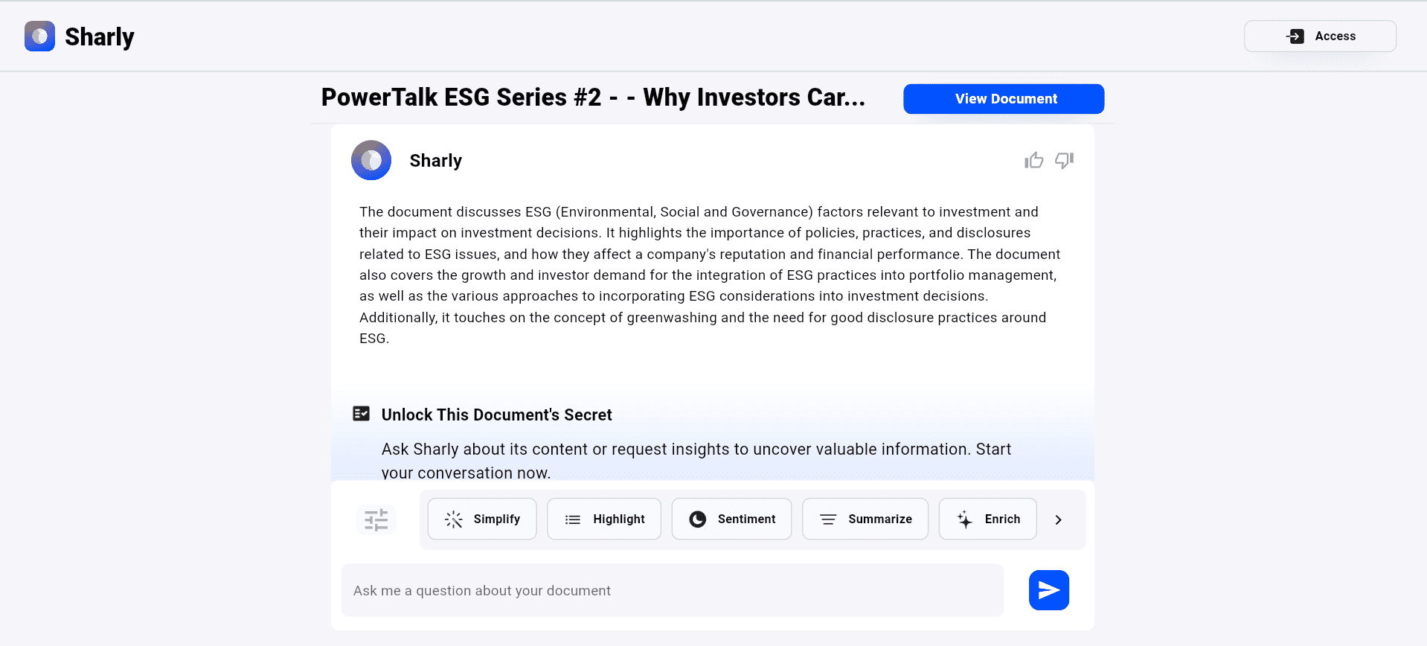
Task: Click the Sharly avatar in the response
Action: (371, 160)
